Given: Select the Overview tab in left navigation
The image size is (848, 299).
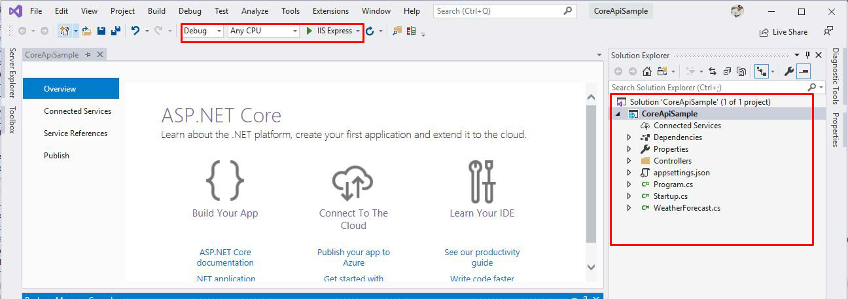Looking at the screenshot, I should click(71, 89).
